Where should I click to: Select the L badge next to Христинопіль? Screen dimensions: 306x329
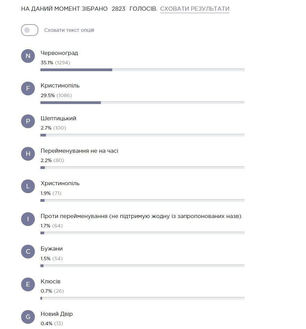(28, 186)
